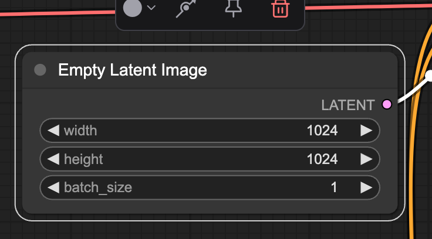Pin the node with the pin icon

(x=233, y=8)
